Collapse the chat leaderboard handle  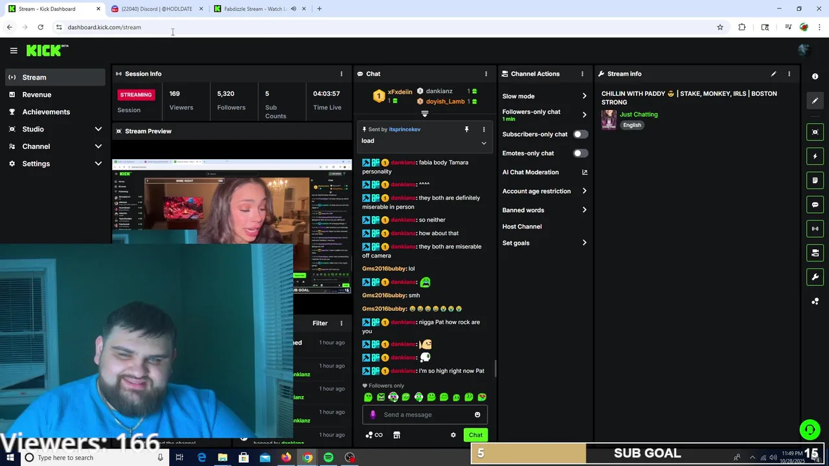tap(425, 113)
